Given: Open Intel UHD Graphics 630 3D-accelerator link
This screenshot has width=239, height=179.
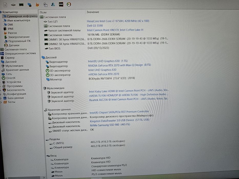Looking at the screenshot, I should coord(102,70).
